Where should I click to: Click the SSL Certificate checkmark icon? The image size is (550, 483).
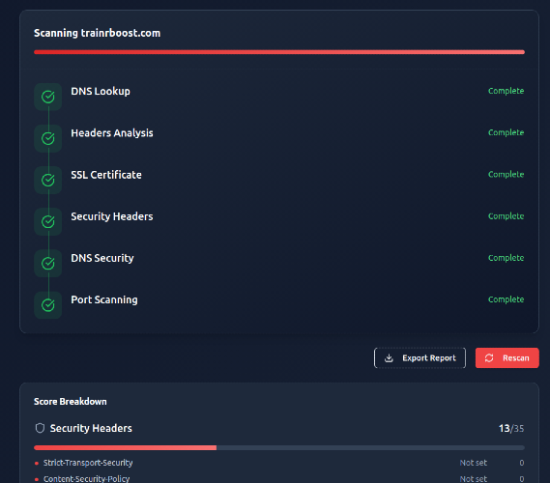coord(48,181)
